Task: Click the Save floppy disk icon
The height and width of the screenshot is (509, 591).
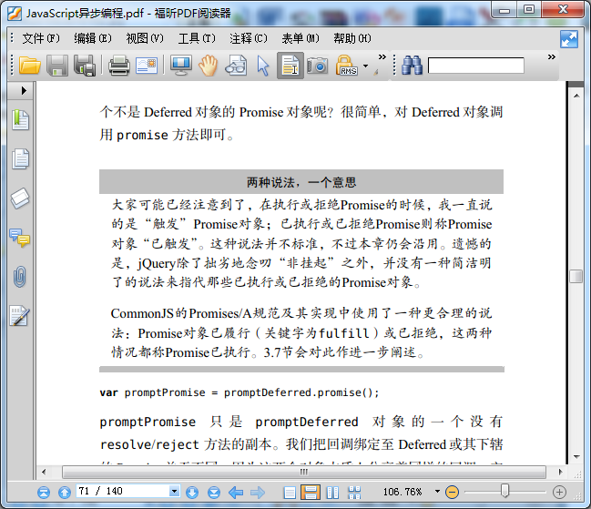Action: click(57, 66)
